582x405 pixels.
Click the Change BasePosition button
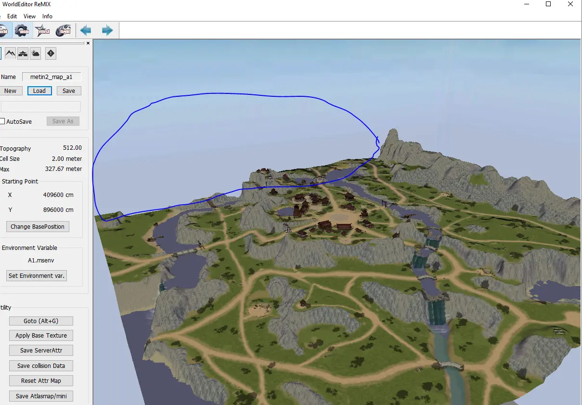coord(38,227)
